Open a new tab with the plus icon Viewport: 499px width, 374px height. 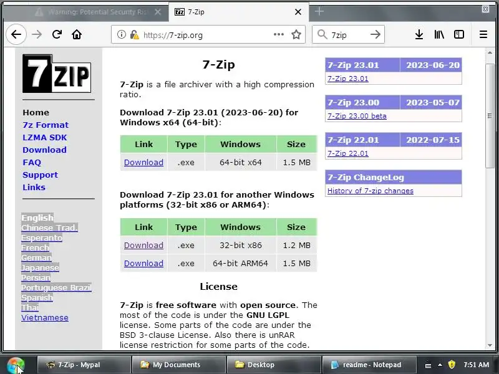[x=319, y=12]
